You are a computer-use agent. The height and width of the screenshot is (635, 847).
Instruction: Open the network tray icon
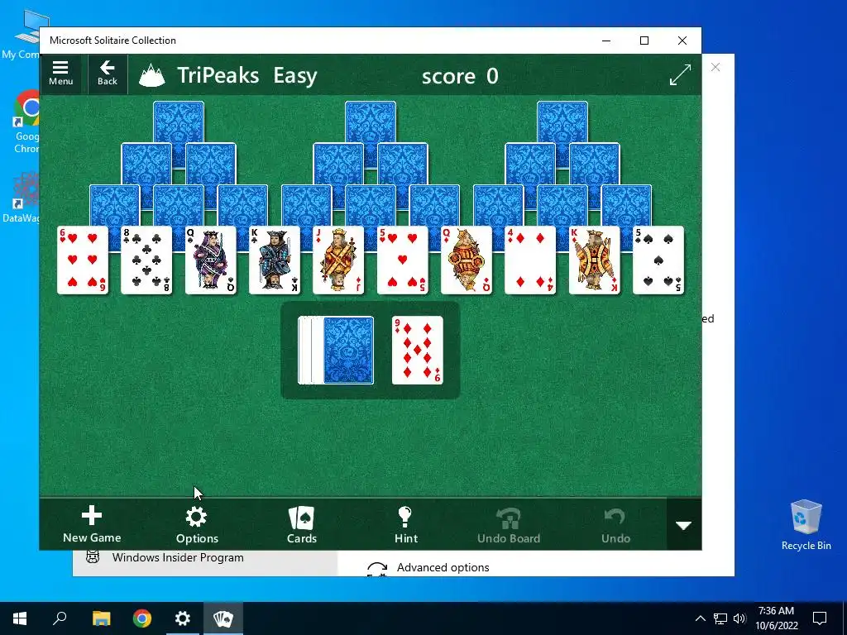coord(720,618)
